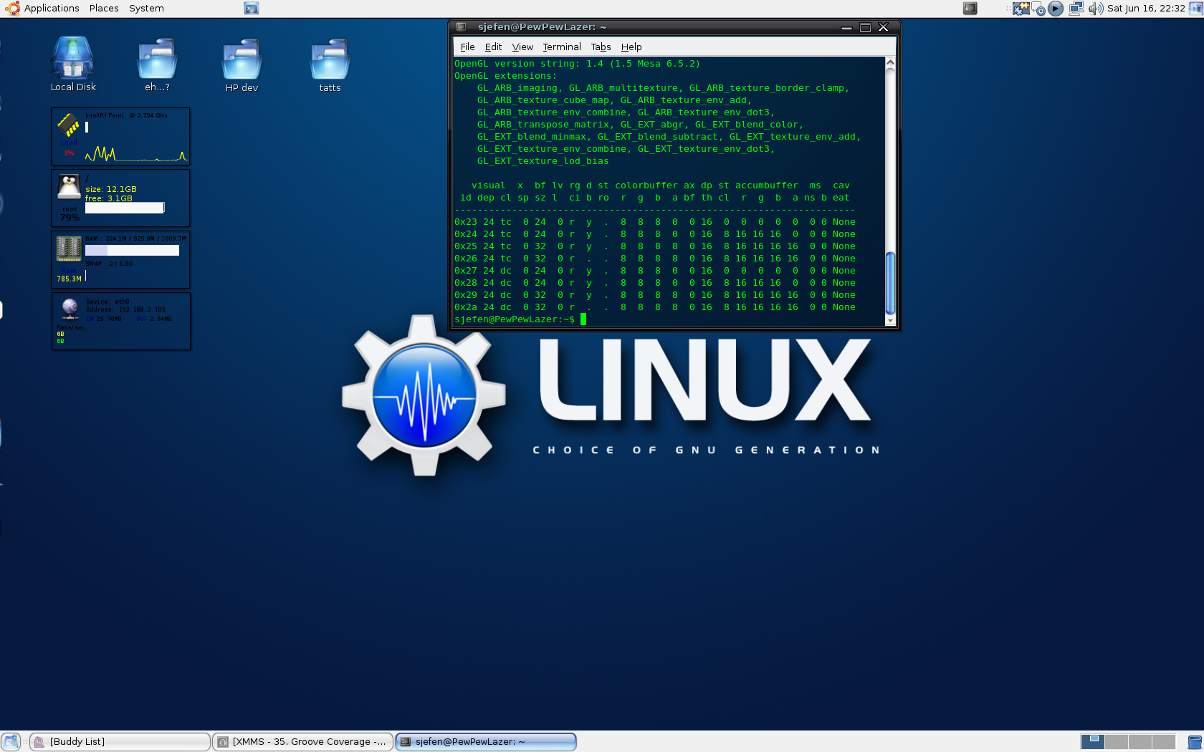Open Edit menu in terminal
Viewport: 1204px width, 752px height.
[493, 47]
